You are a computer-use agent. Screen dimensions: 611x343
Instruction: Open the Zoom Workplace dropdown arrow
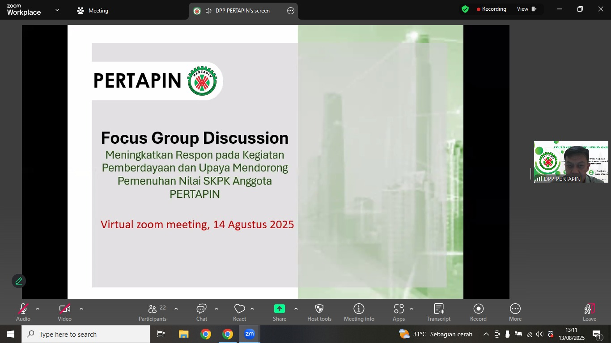tap(57, 10)
